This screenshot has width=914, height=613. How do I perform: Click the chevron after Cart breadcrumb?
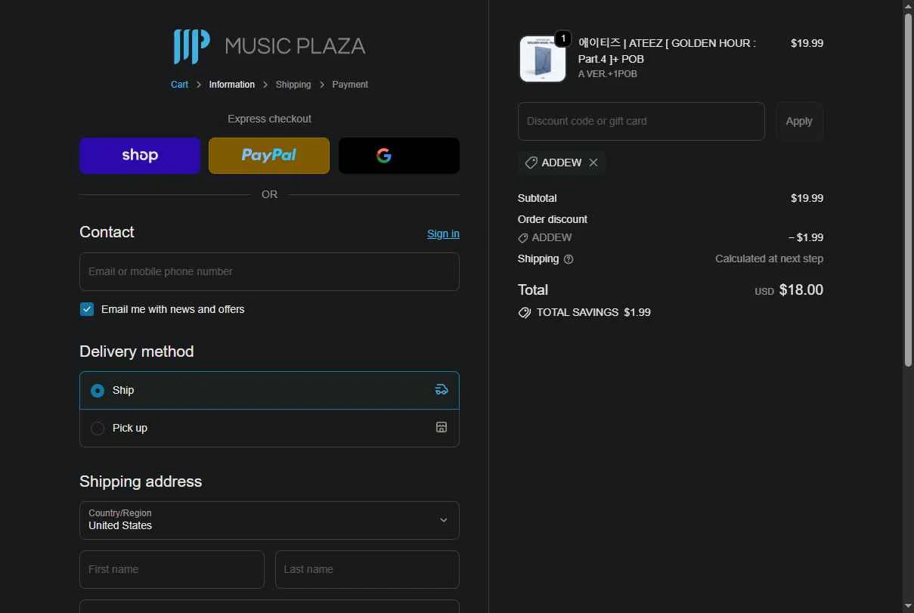199,85
